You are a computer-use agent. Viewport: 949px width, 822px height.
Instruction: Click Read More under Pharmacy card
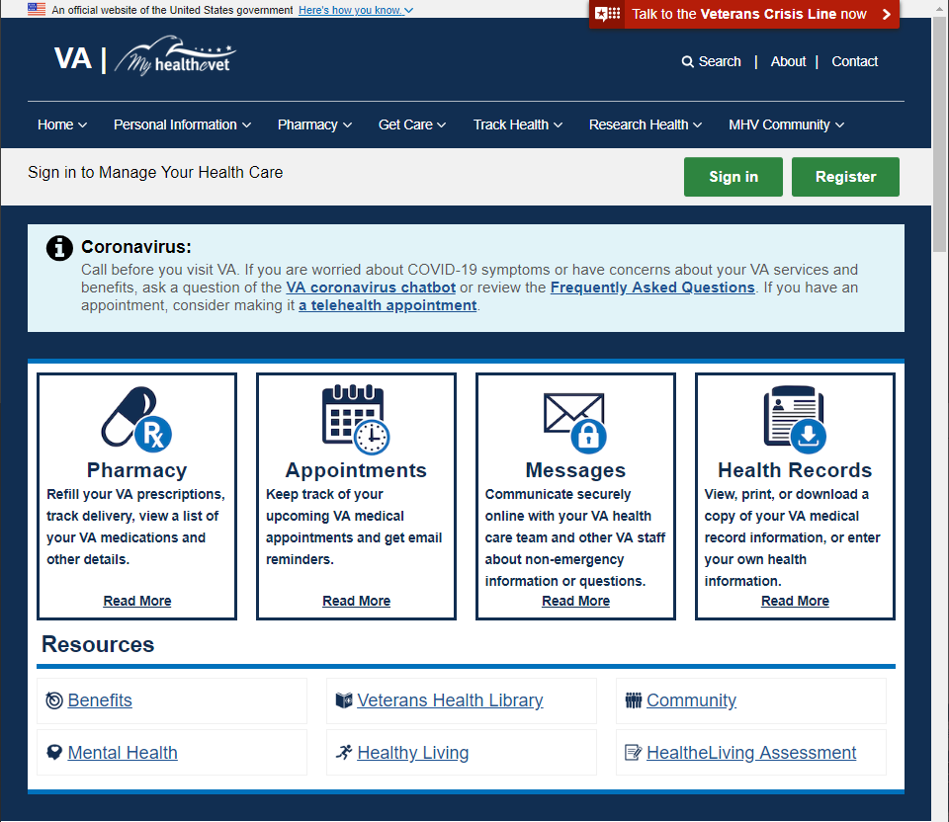tap(137, 602)
